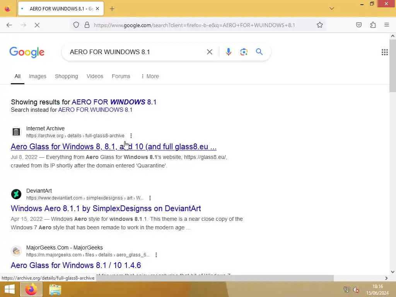The width and height of the screenshot is (396, 297).
Task: Search by image with the camera lens icon
Action: (244, 52)
